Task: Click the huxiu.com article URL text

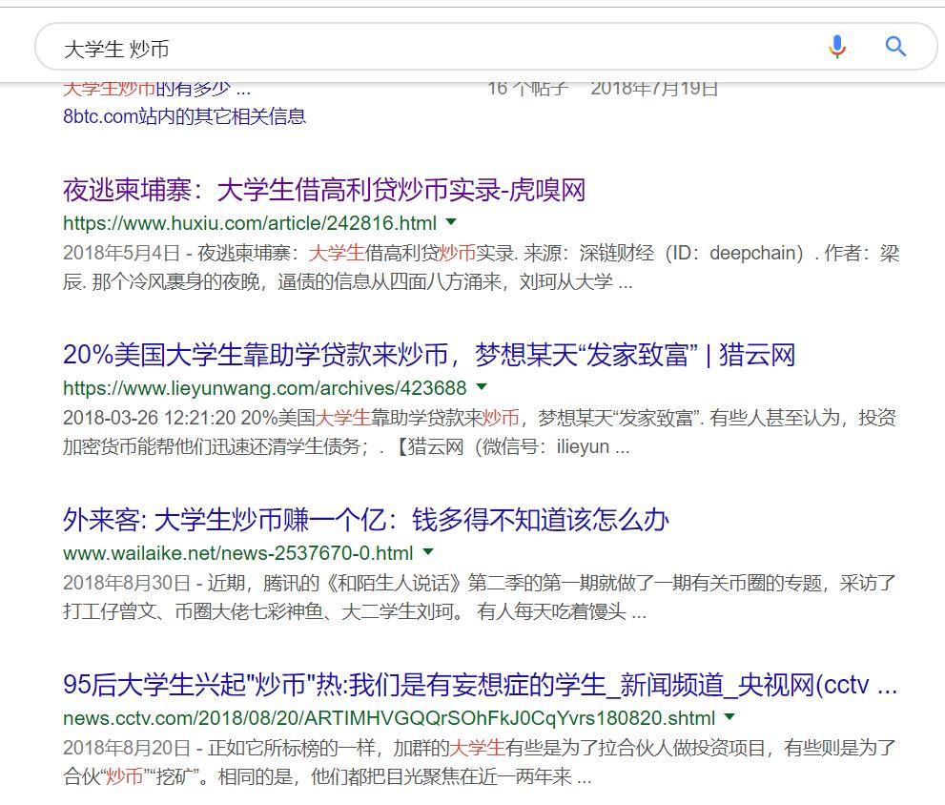Action: (x=250, y=223)
